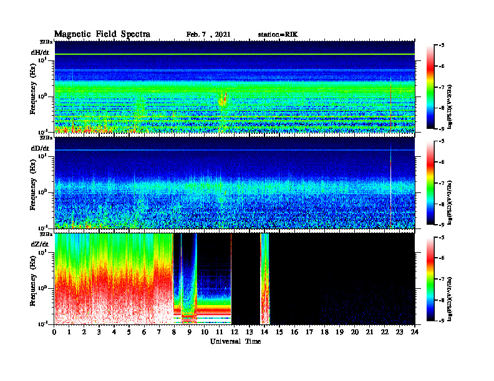Click the hour 16 label on time axis
Screen dimensions: 494x381
(x=294, y=332)
